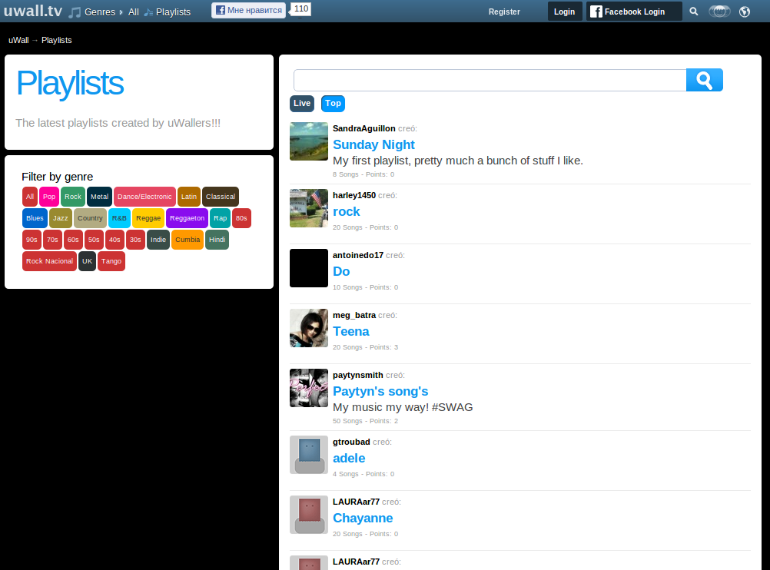Open the rock playlist by harley1450
Viewport: 770px width, 570px height.
[x=347, y=211]
